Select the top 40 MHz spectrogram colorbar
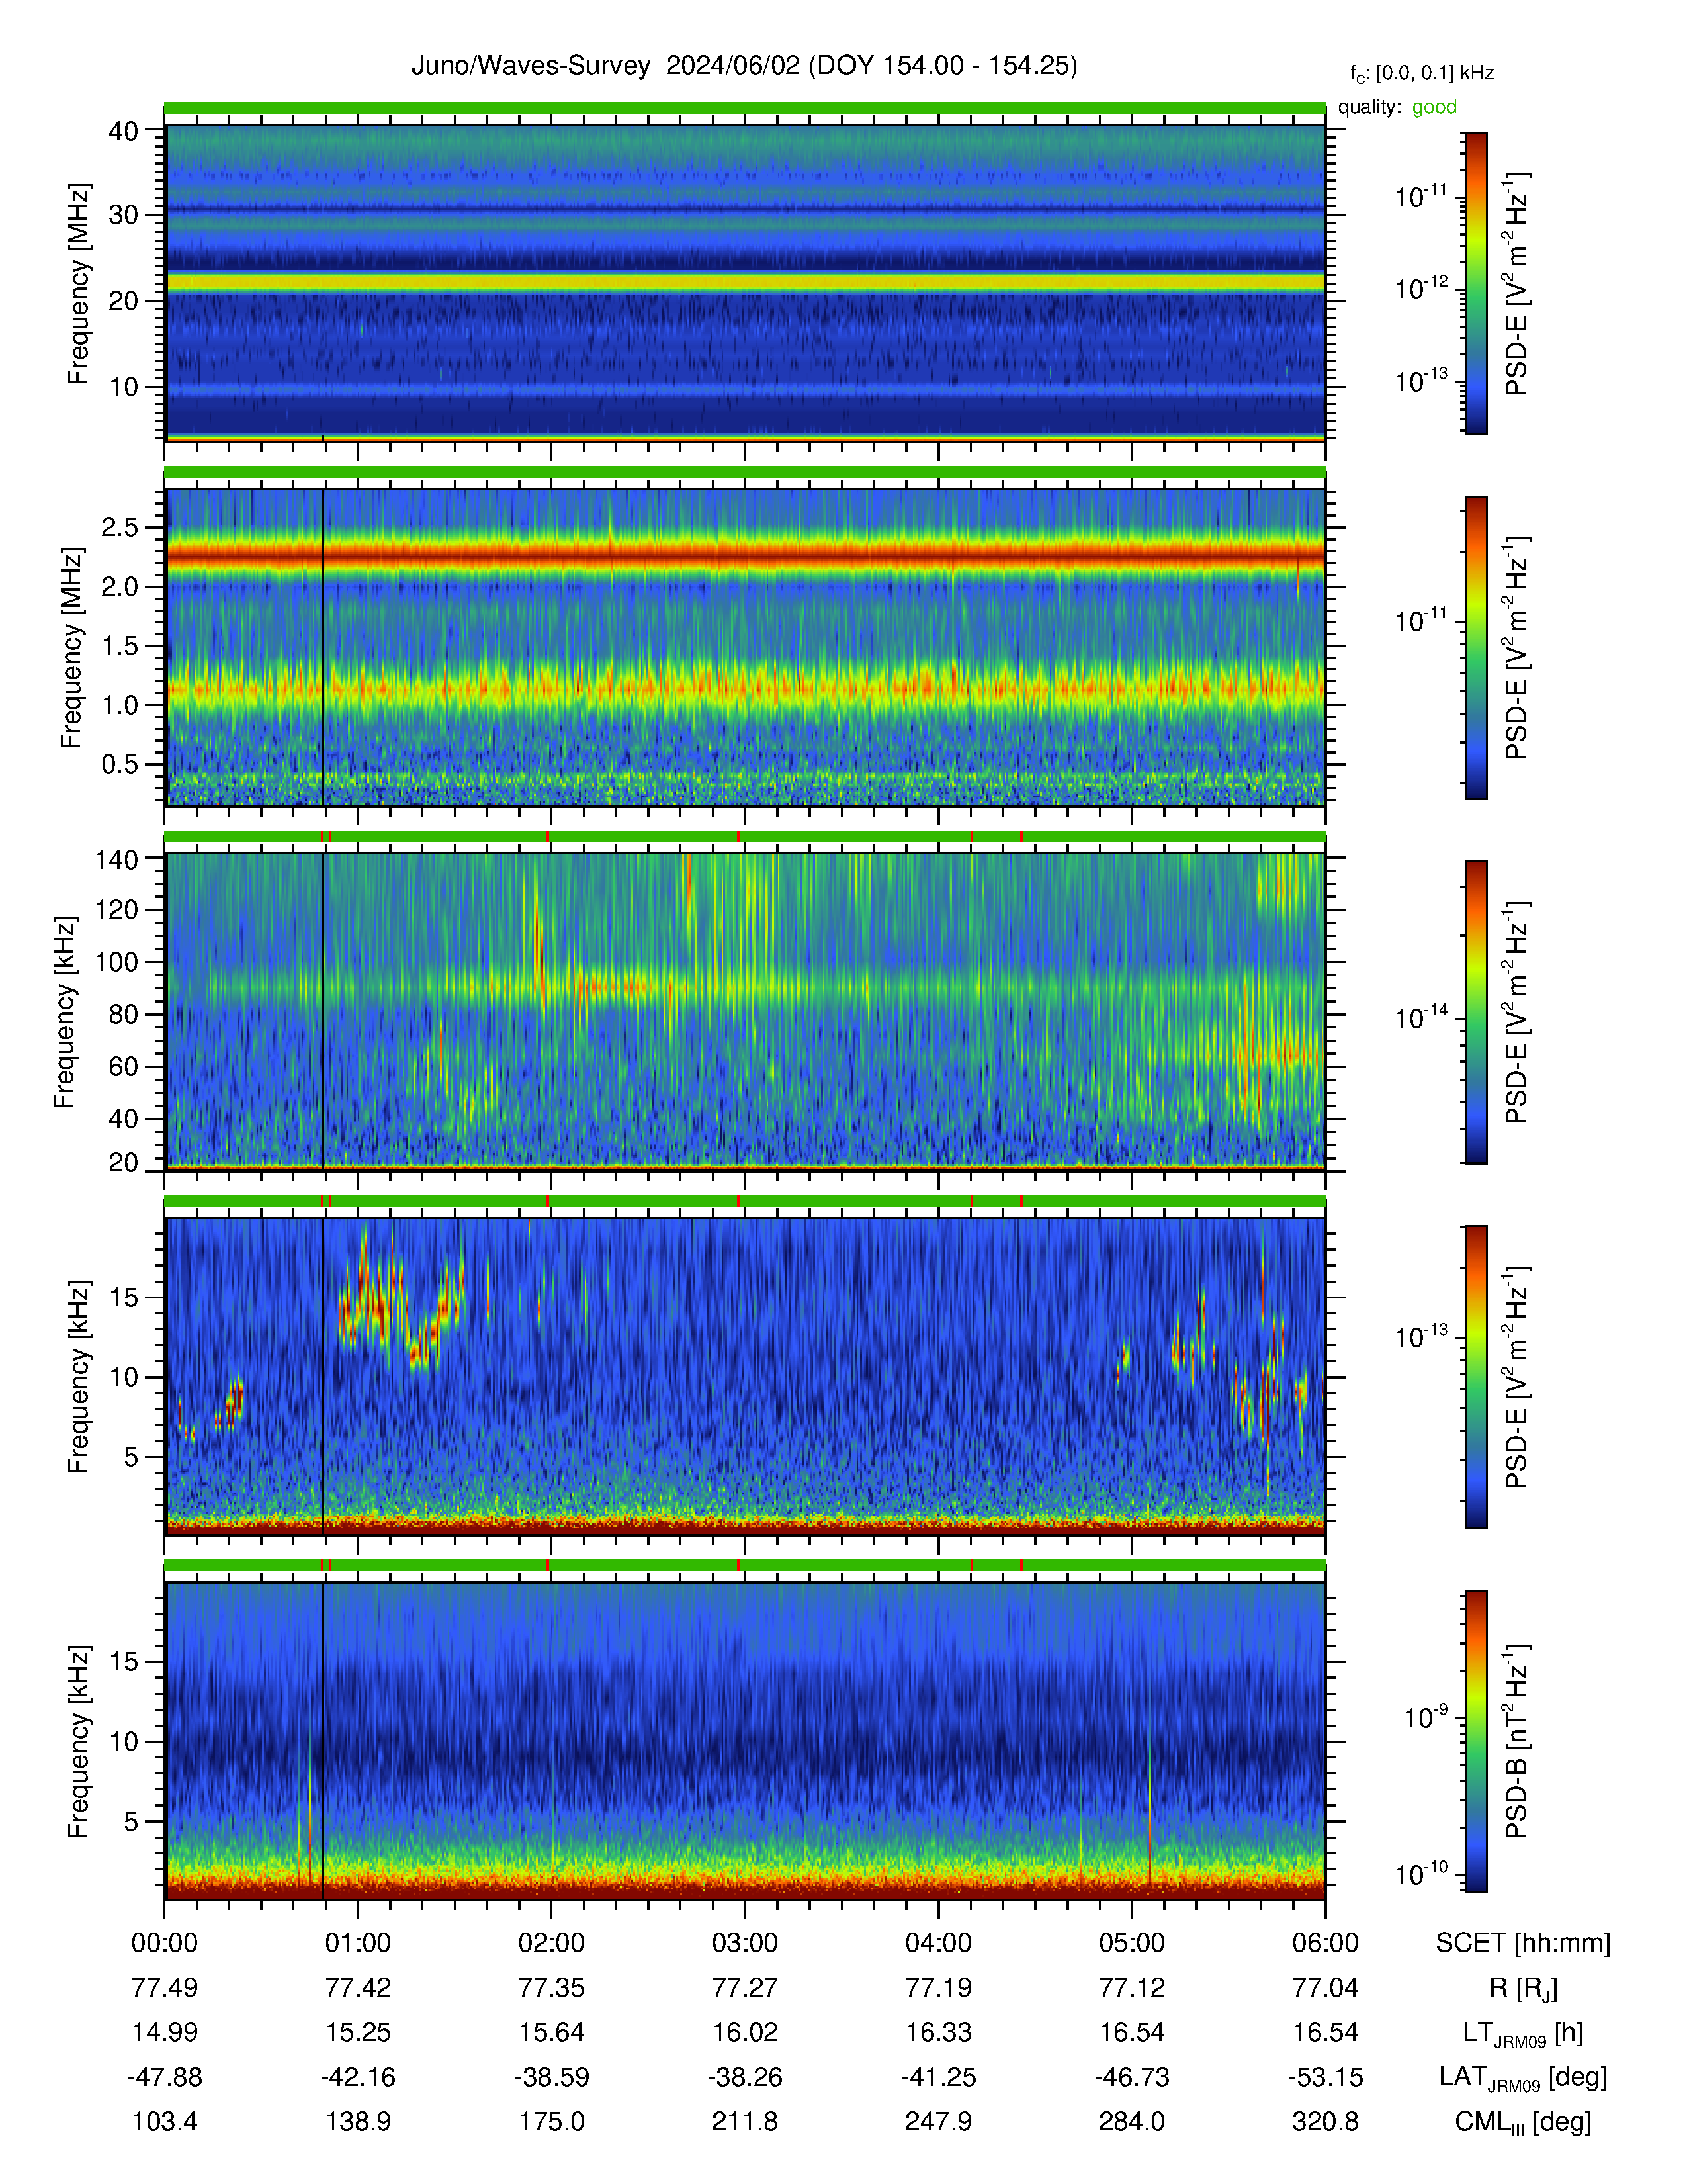The image size is (1687, 2184). click(1475, 283)
